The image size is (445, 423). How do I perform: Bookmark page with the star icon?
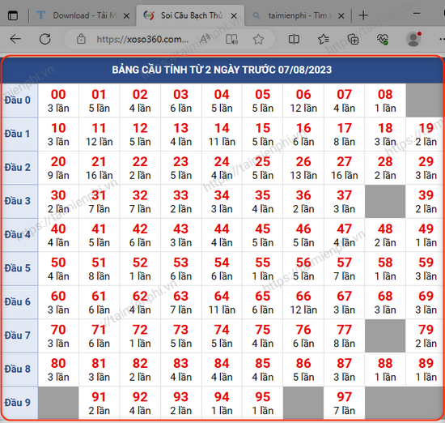[x=258, y=39]
